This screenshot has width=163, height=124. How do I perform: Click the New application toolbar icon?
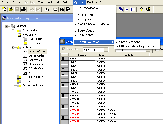(x=4, y=9)
